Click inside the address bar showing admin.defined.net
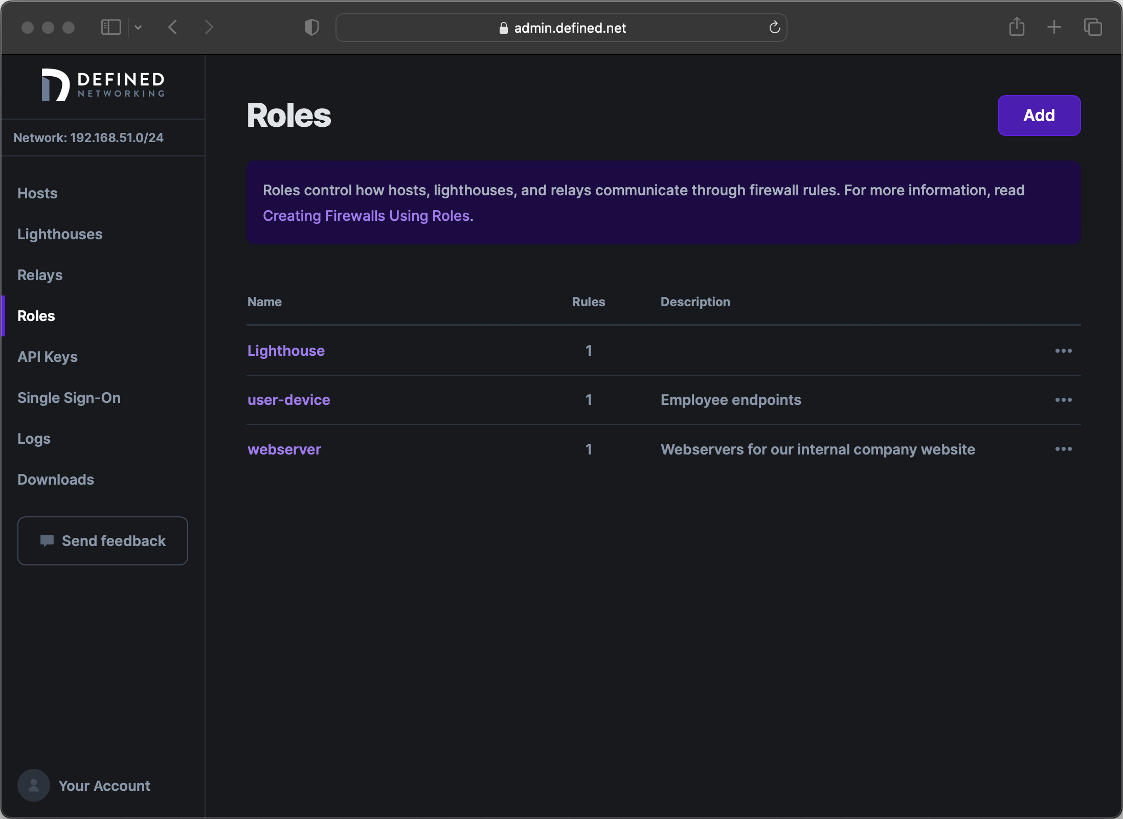Image resolution: width=1123 pixels, height=819 pixels. 561,28
